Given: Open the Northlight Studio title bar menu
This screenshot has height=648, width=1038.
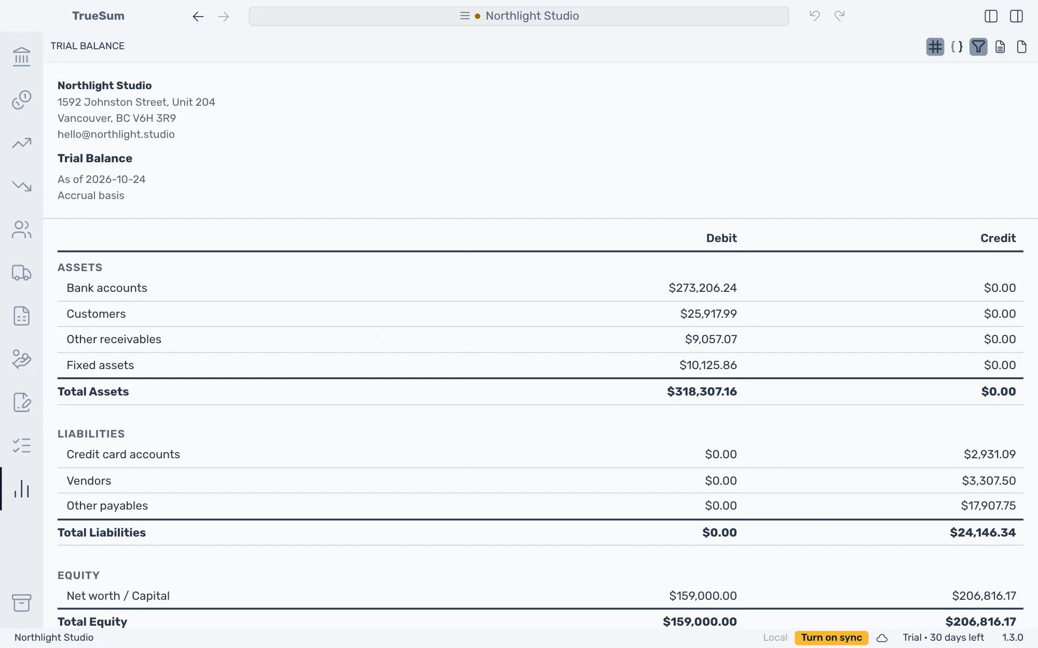Looking at the screenshot, I should click(x=518, y=16).
